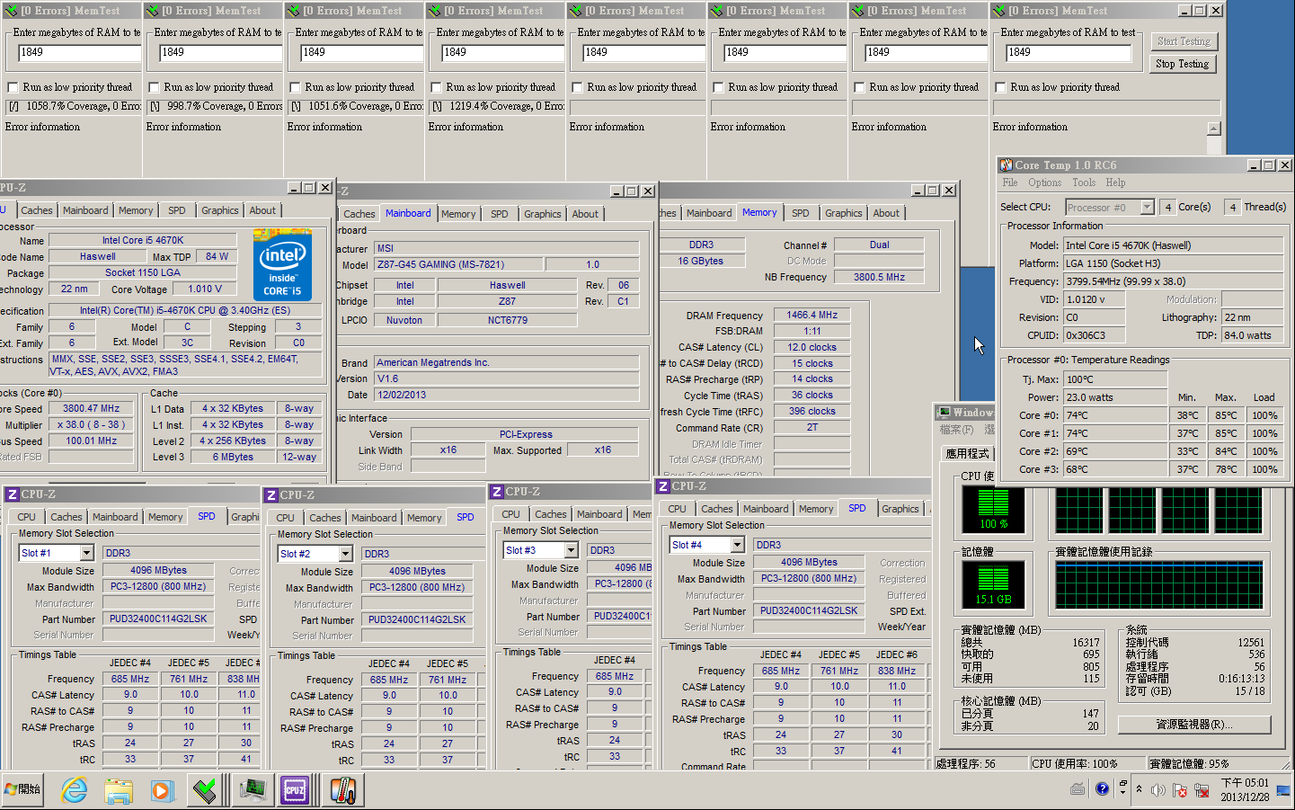1295x810 pixels.
Task: Show hidden tray icons arrow
Action: pos(1139,789)
